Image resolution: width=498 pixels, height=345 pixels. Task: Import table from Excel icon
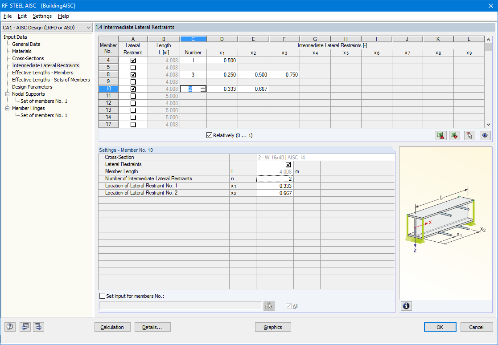(454, 135)
